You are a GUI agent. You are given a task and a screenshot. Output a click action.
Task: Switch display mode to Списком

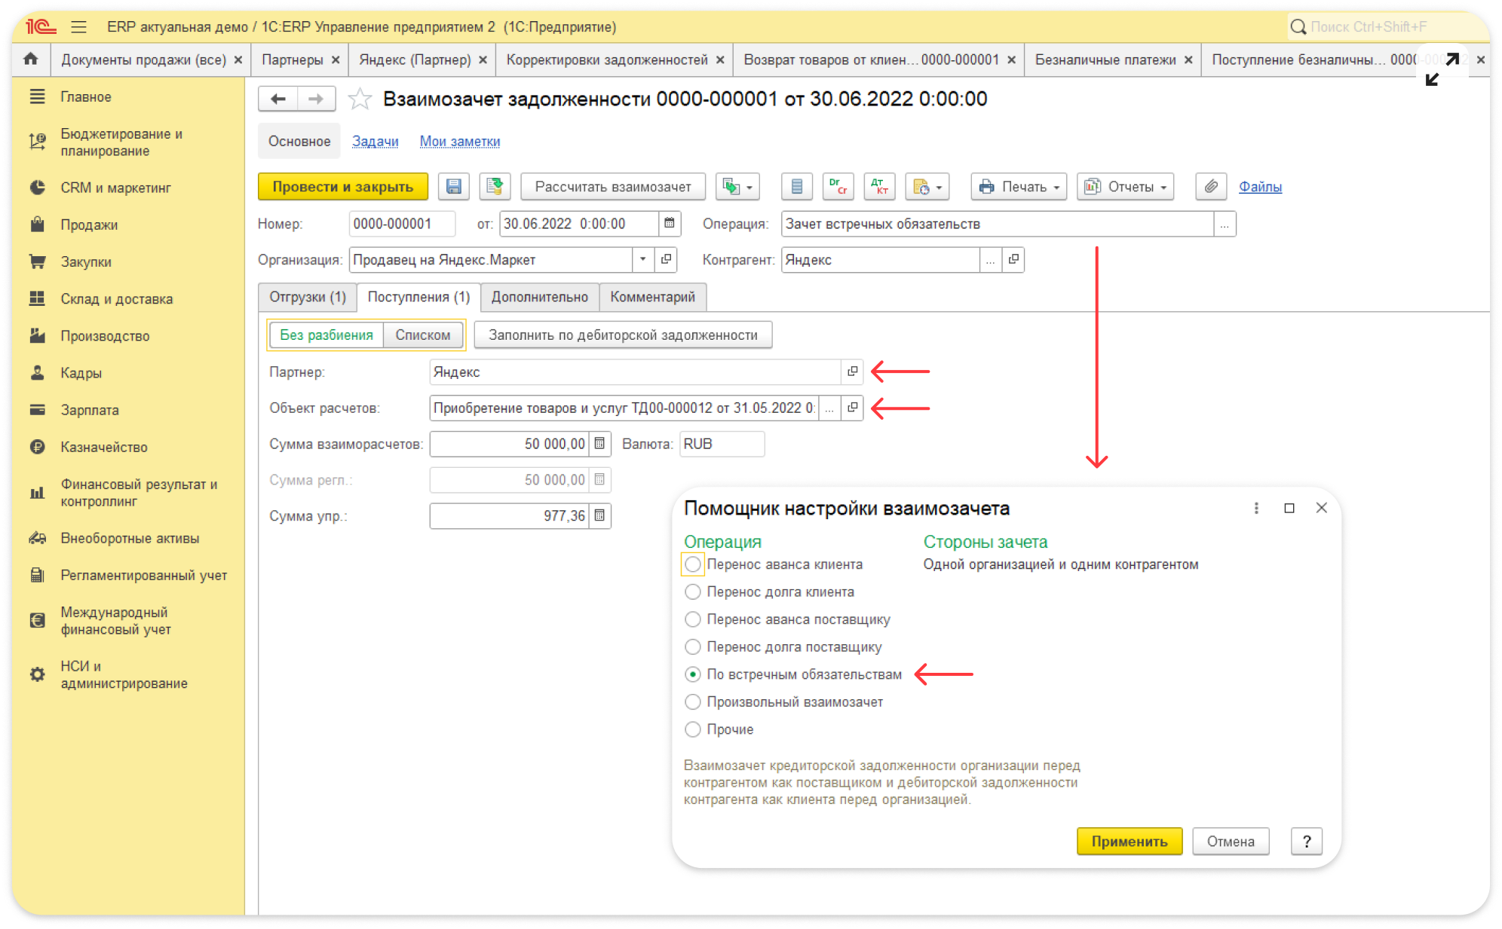[x=422, y=335]
